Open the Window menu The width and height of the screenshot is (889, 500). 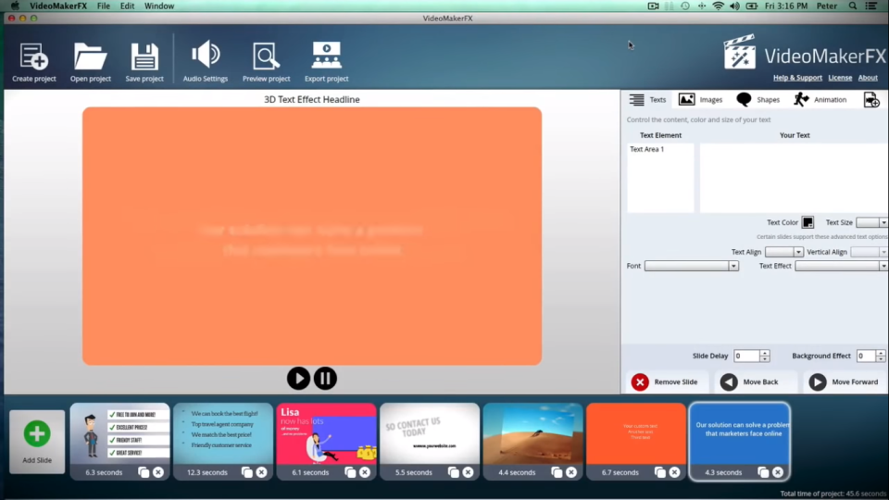tap(158, 6)
